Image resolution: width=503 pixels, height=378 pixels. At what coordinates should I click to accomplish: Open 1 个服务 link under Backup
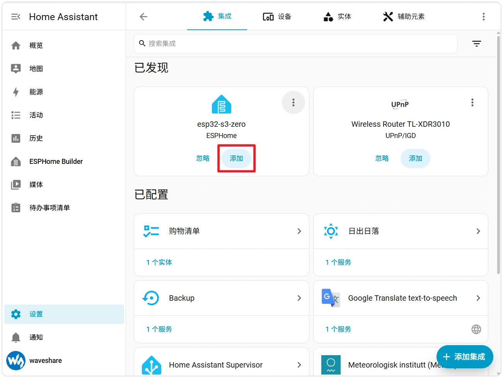click(159, 329)
